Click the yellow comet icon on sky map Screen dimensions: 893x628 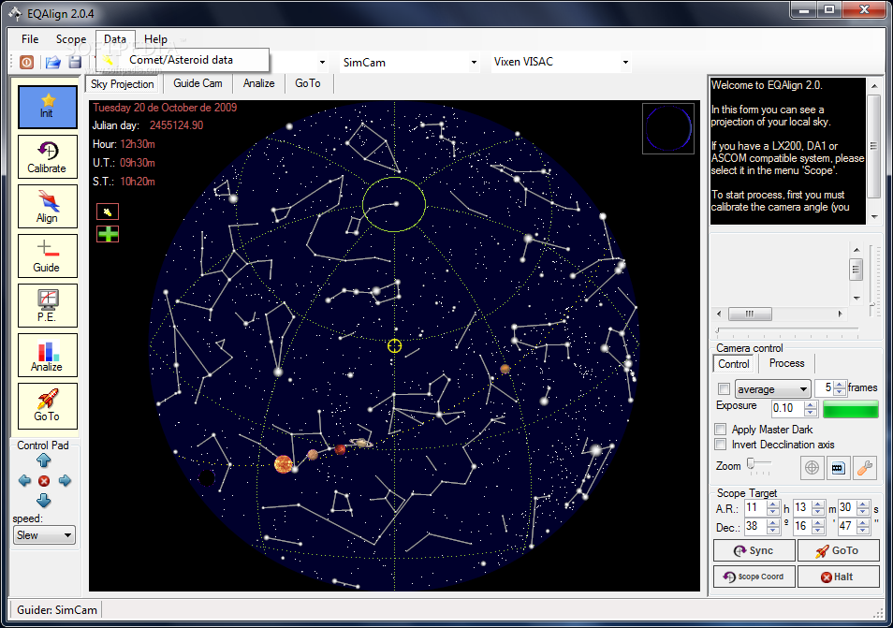tap(108, 212)
